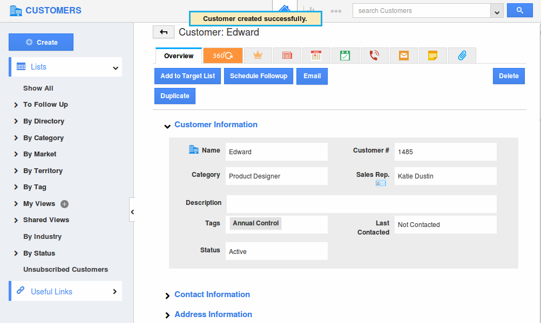This screenshot has height=323, width=541.
Task: Click the Customers app building logo
Action: (x=16, y=11)
